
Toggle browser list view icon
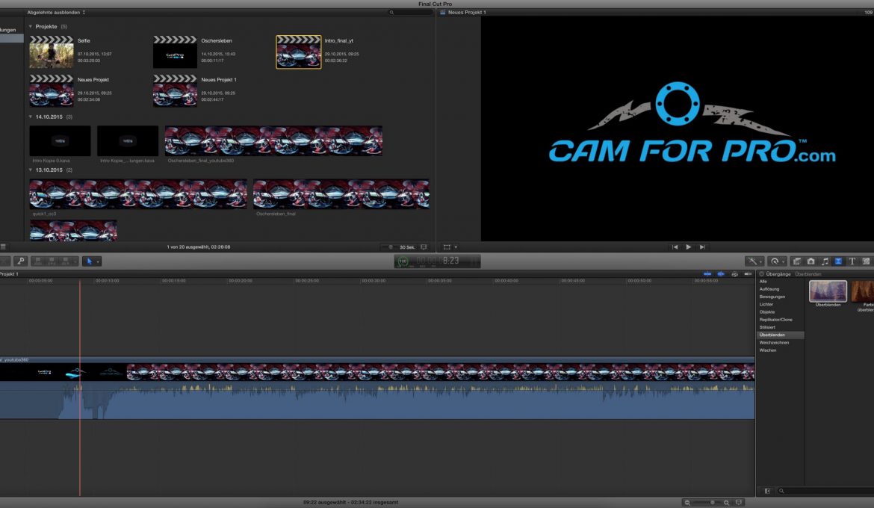[3, 247]
